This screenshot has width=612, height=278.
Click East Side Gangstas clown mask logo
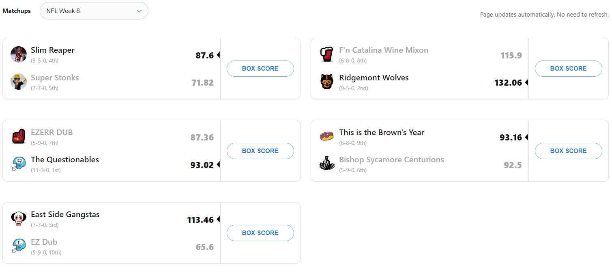point(19,219)
